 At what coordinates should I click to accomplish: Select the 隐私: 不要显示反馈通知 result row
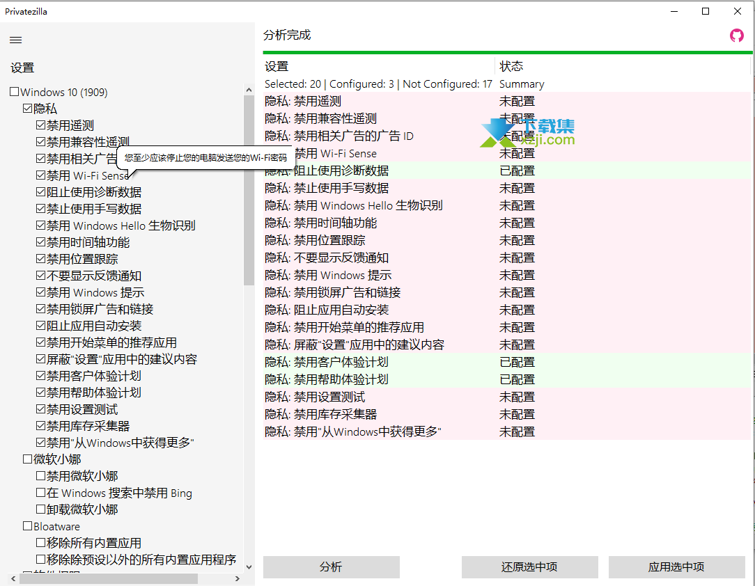tap(507, 258)
